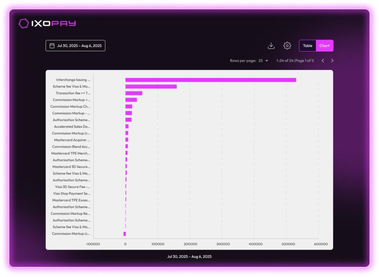
Task: Click the calendar icon in date picker
Action: click(52, 46)
